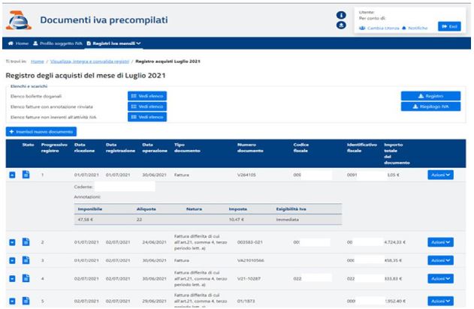Image resolution: width=474 pixels, height=309 pixels.
Task: Open the information icon in header
Action: click(341, 15)
